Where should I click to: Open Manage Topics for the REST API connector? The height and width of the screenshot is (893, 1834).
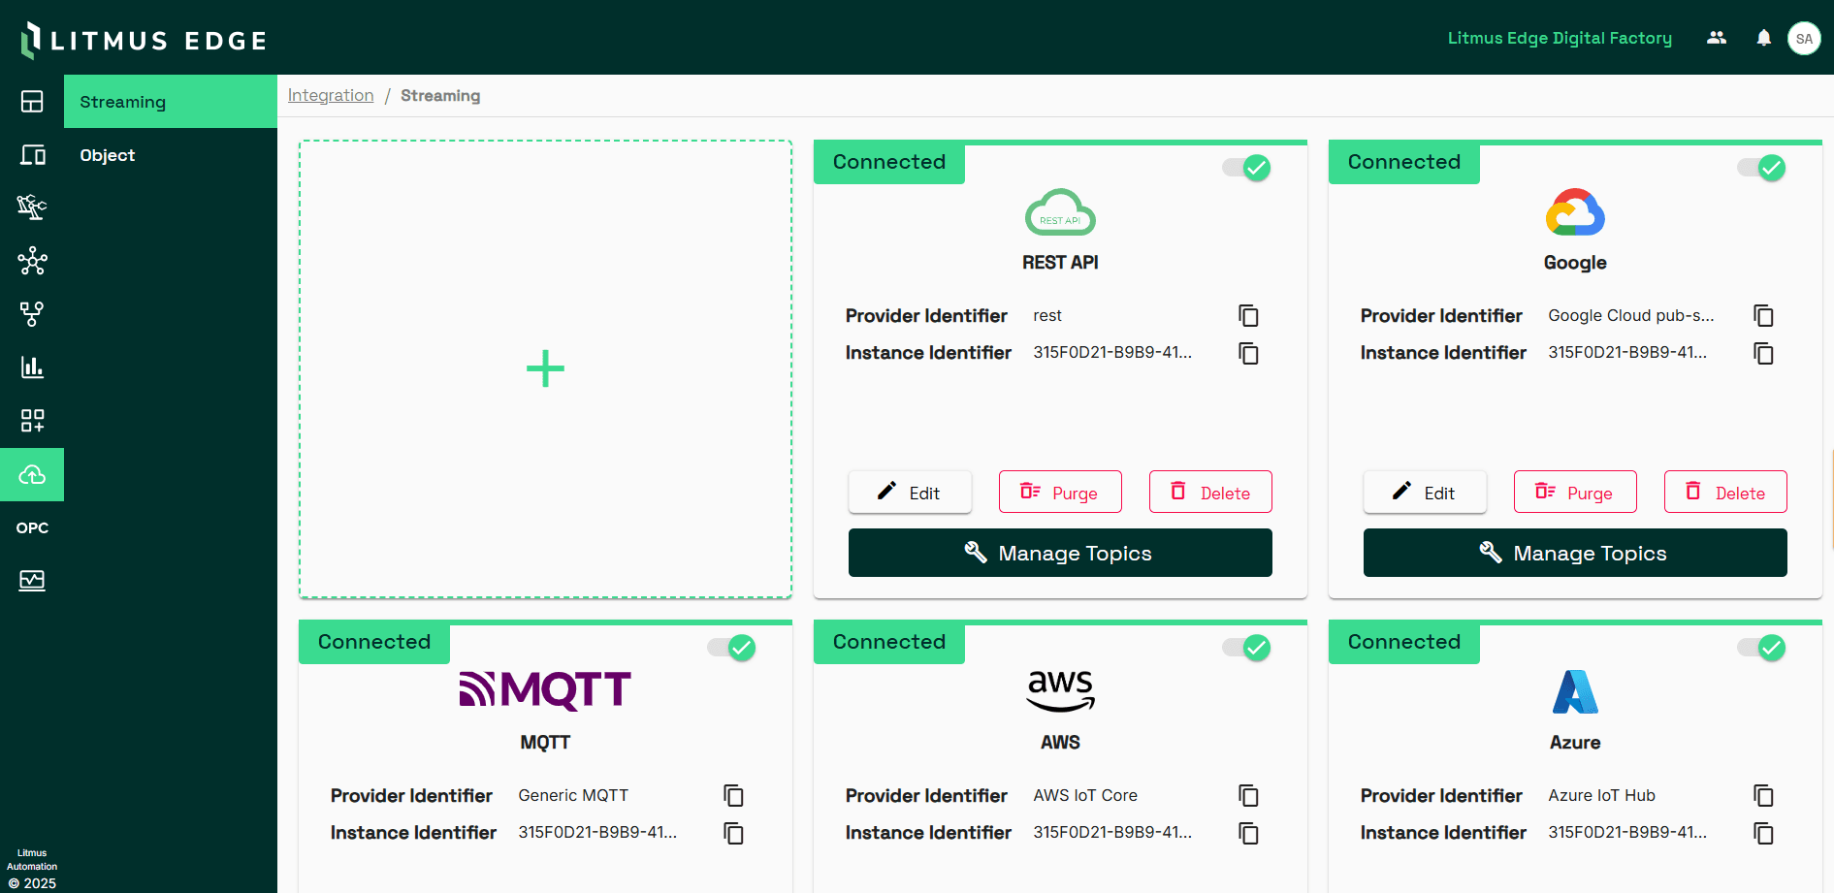[1059, 553]
